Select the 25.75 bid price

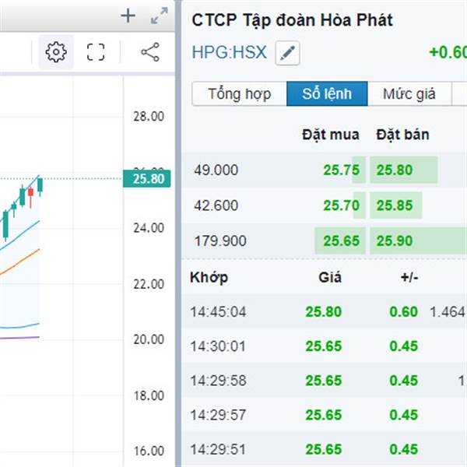point(342,170)
